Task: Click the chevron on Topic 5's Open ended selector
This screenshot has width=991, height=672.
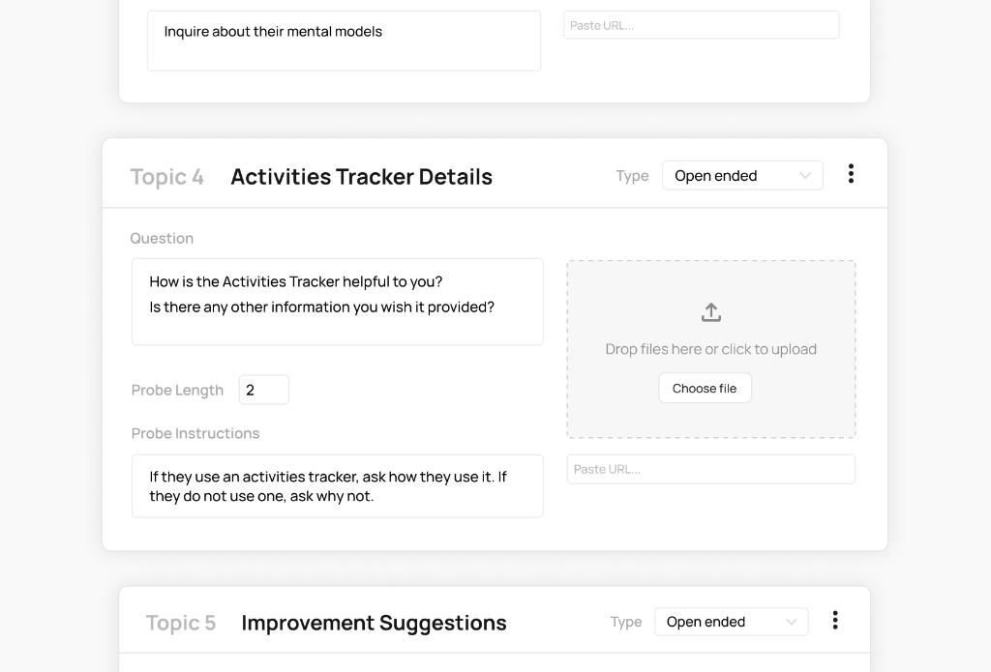Action: pyautogui.click(x=793, y=622)
